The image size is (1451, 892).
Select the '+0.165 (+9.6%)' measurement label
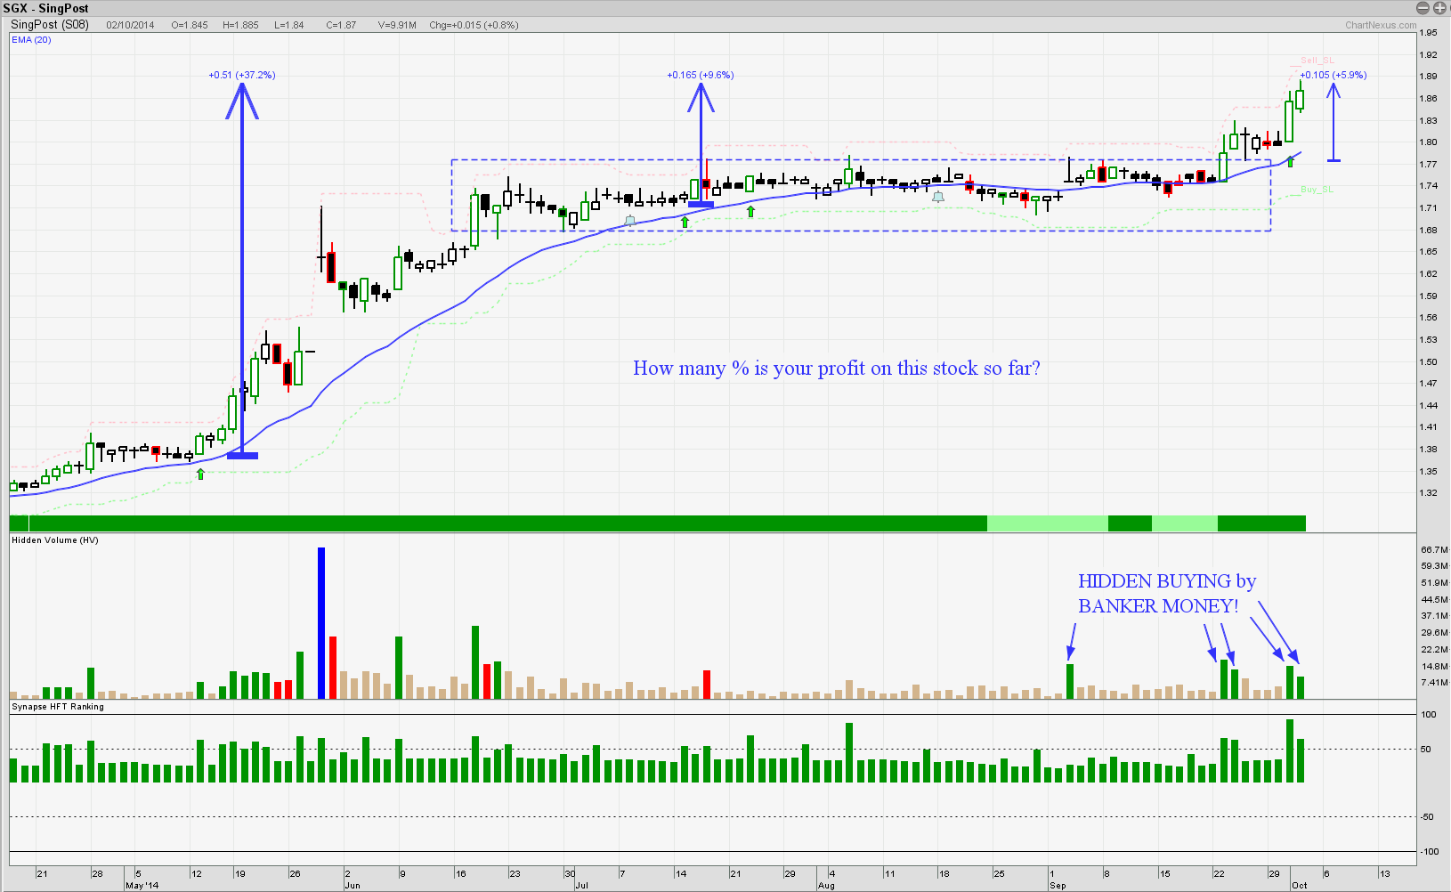[x=701, y=75]
